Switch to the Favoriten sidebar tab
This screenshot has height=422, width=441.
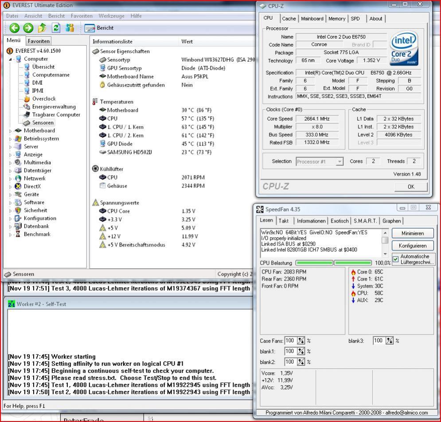[39, 41]
